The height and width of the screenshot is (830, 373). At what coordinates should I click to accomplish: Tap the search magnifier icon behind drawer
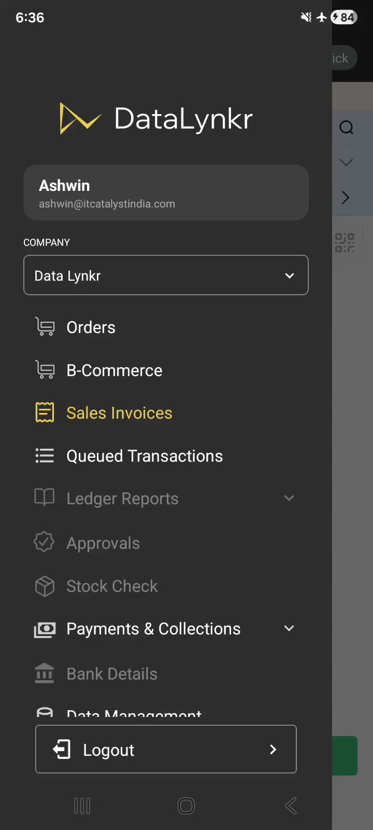(347, 128)
